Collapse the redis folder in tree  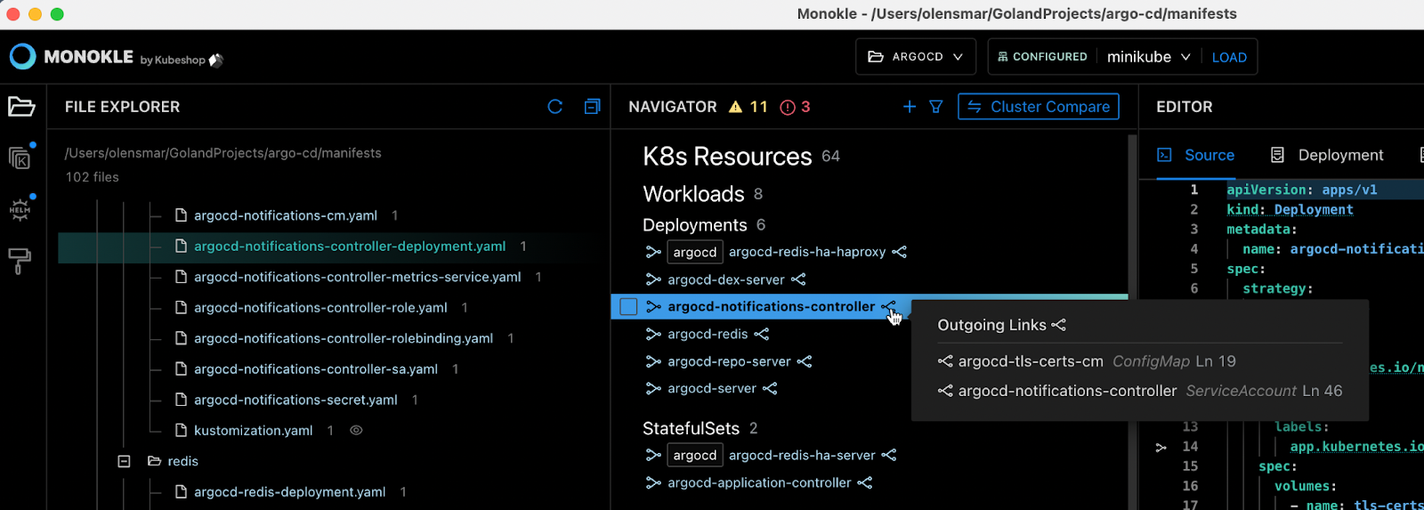coord(125,461)
